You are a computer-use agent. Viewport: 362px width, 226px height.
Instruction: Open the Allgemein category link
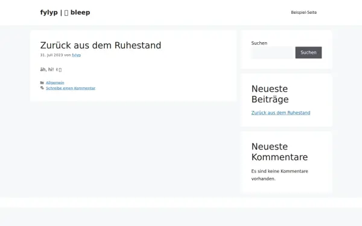[55, 83]
